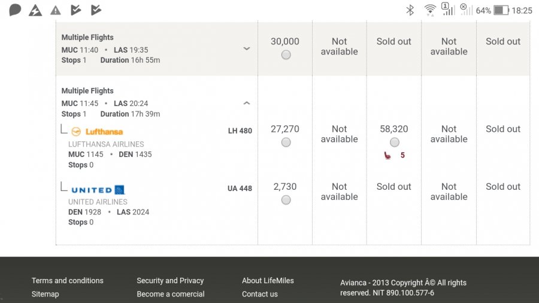This screenshot has width=539, height=303.
Task: Open the Terms and conditions link
Action: coord(67,281)
